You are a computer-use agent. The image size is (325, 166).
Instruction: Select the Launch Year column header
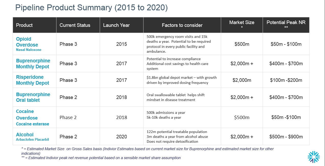click(x=116, y=25)
